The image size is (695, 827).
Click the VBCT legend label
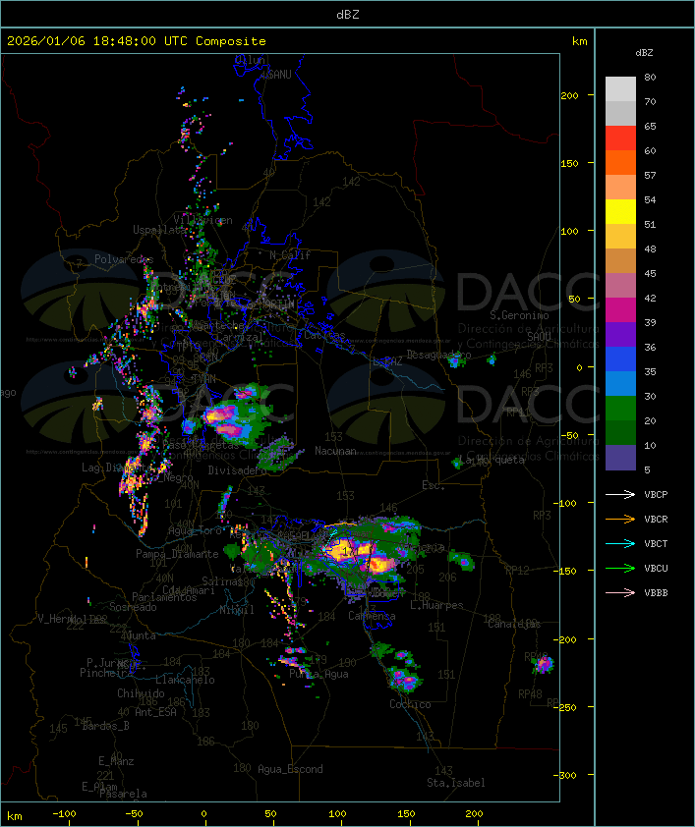point(656,543)
